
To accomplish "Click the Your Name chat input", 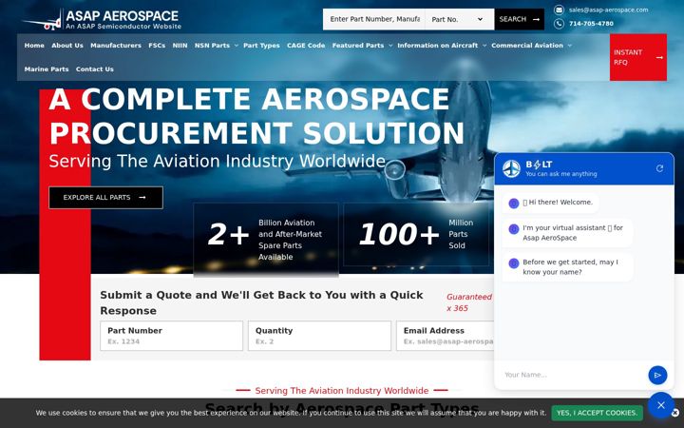I will pyautogui.click(x=571, y=375).
